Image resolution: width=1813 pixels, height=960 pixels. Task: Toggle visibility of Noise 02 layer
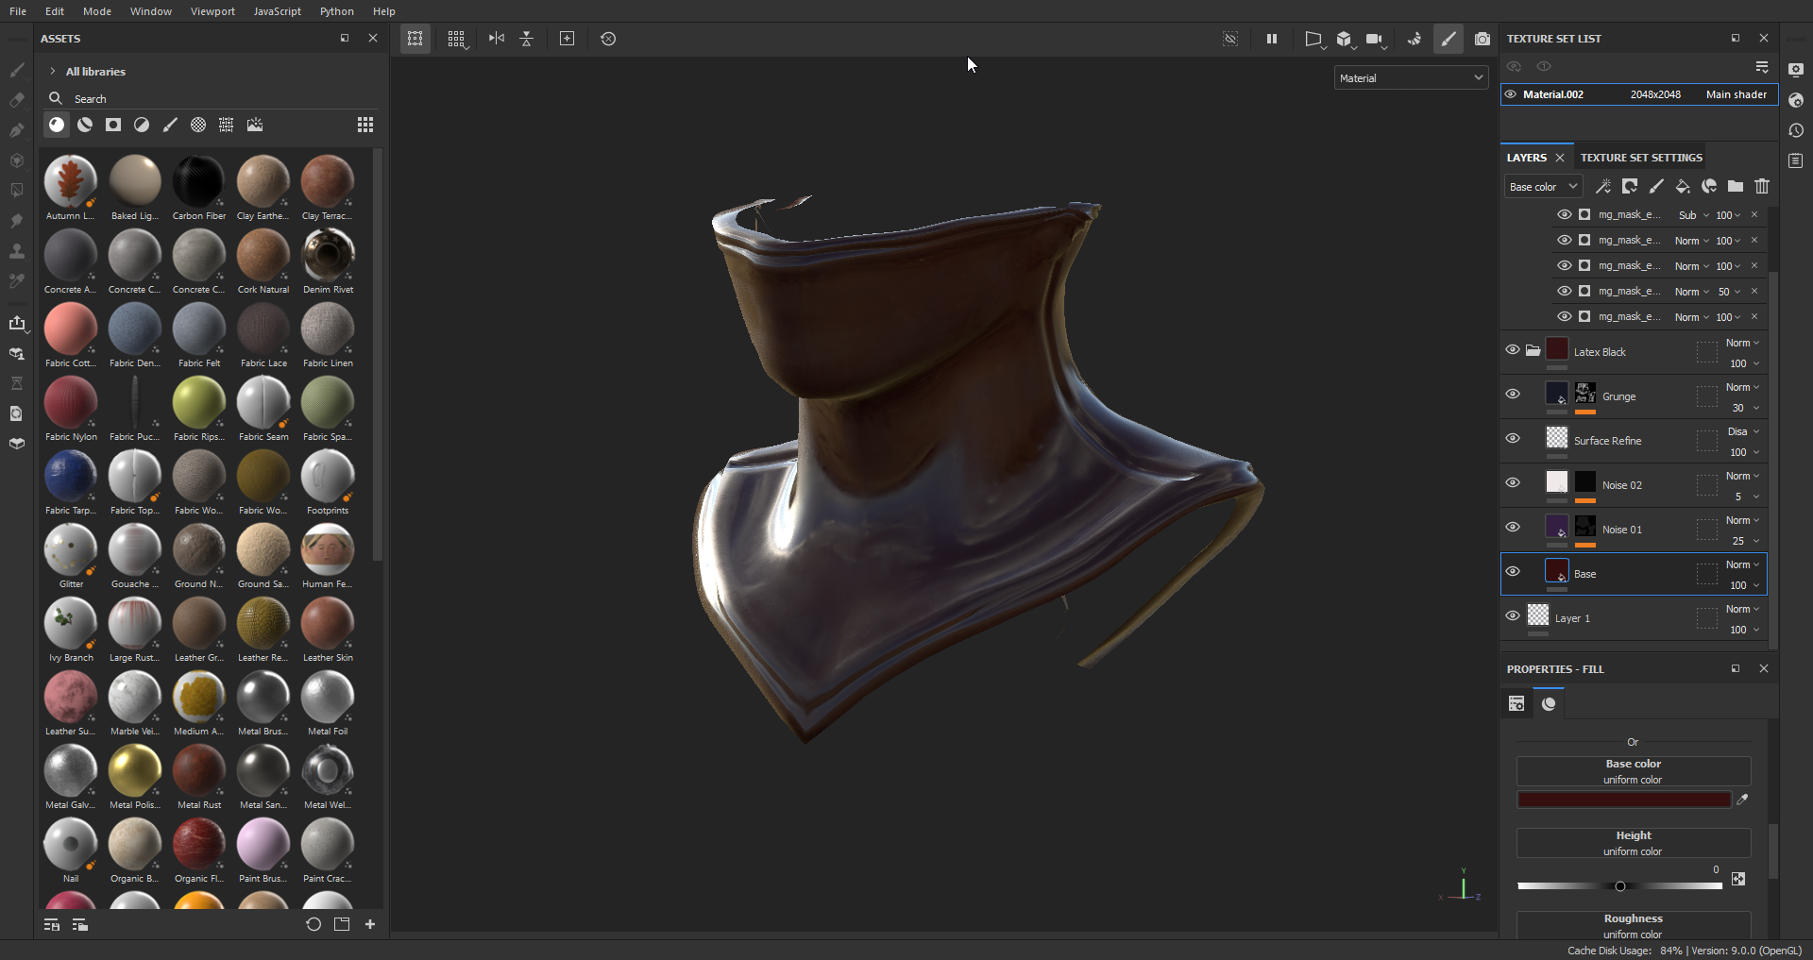[x=1513, y=483]
